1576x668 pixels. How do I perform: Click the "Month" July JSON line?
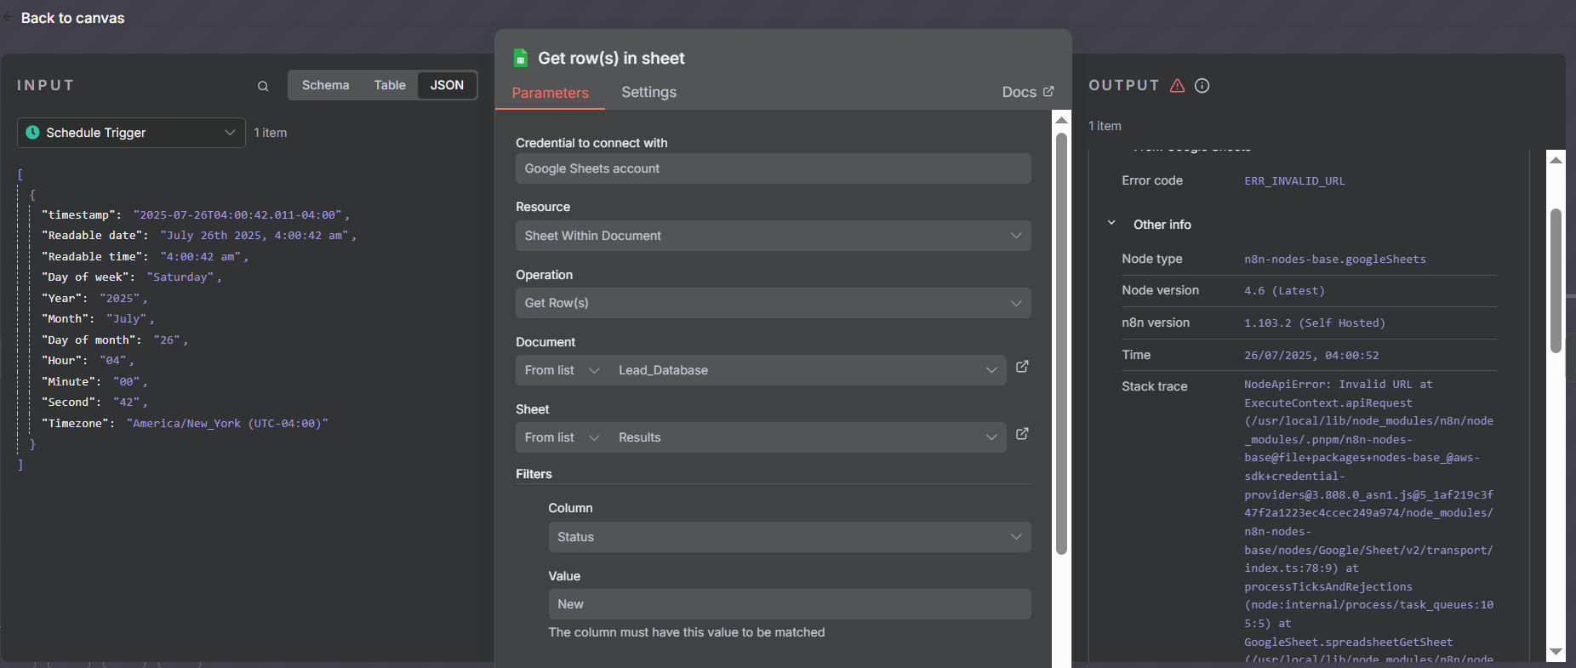[98, 319]
